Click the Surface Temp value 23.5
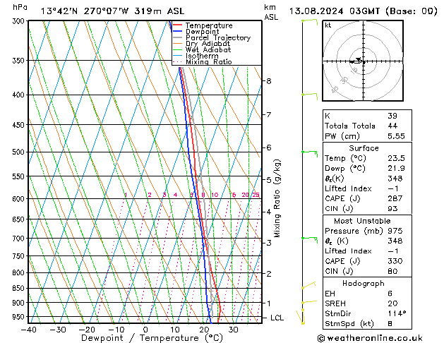Image resolution: width=444 pixels, height=343 pixels. tap(396, 158)
